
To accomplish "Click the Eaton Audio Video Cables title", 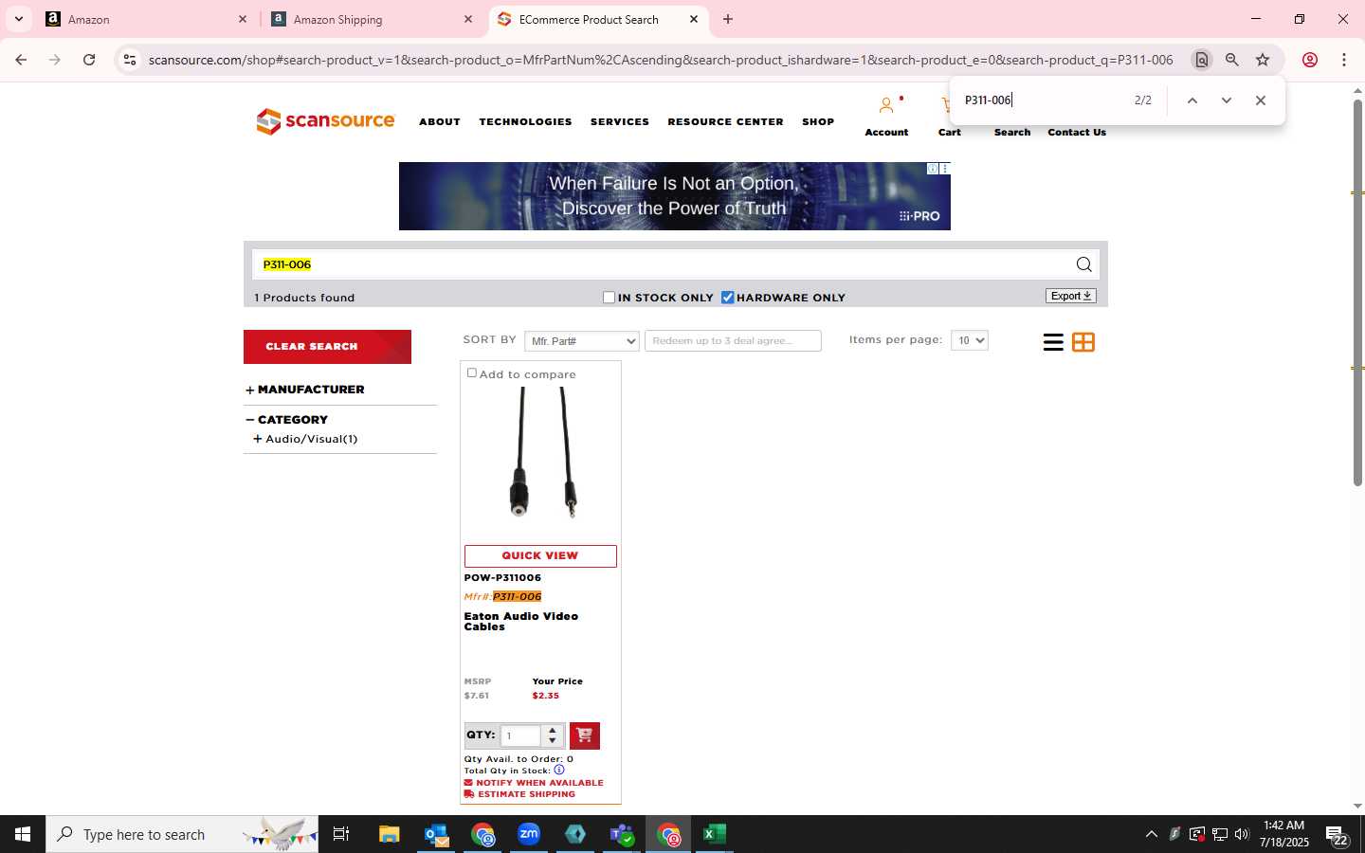I will click(x=520, y=622).
